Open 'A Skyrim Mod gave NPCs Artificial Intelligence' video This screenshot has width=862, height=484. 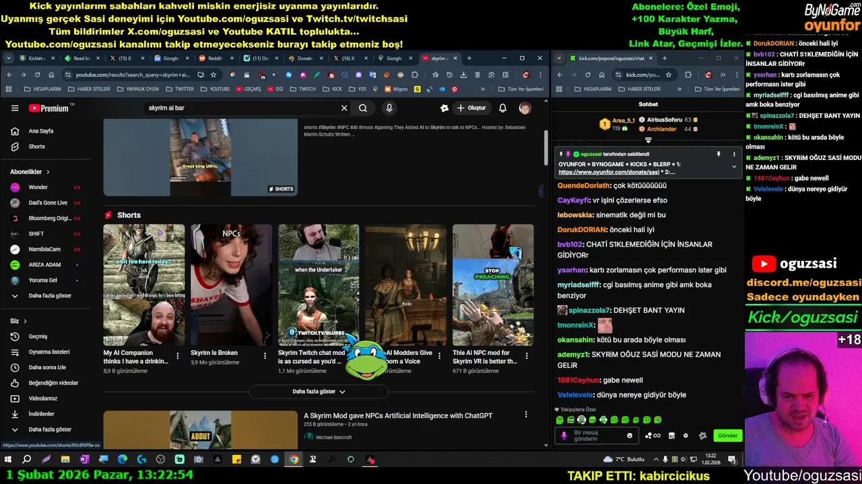pos(398,415)
